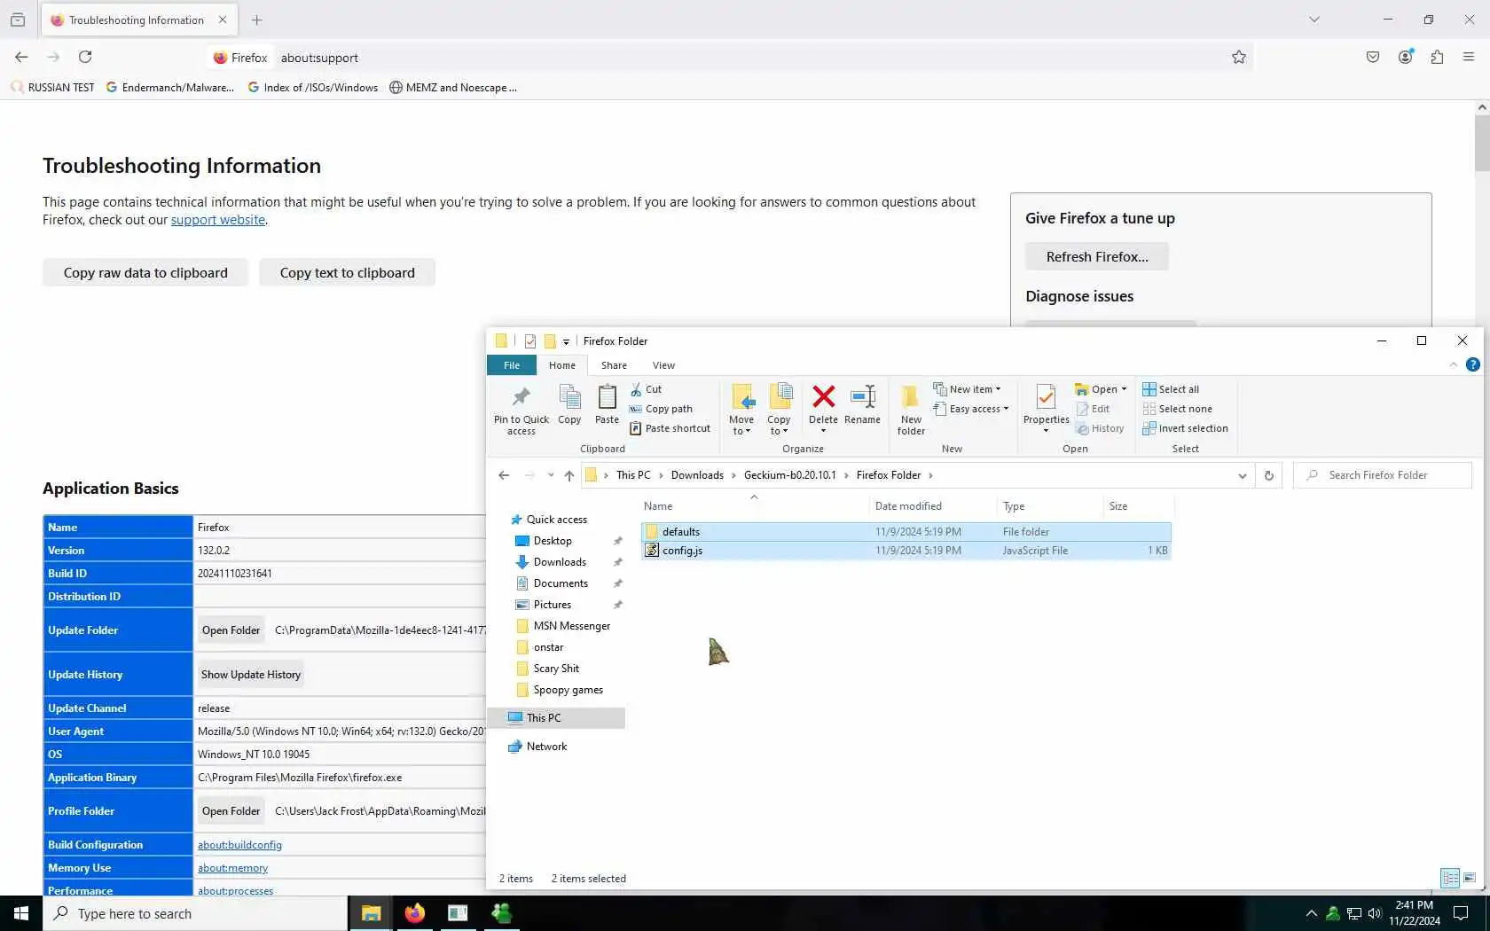Click File Explorer taskbar icon
This screenshot has height=931, width=1490.
(371, 913)
